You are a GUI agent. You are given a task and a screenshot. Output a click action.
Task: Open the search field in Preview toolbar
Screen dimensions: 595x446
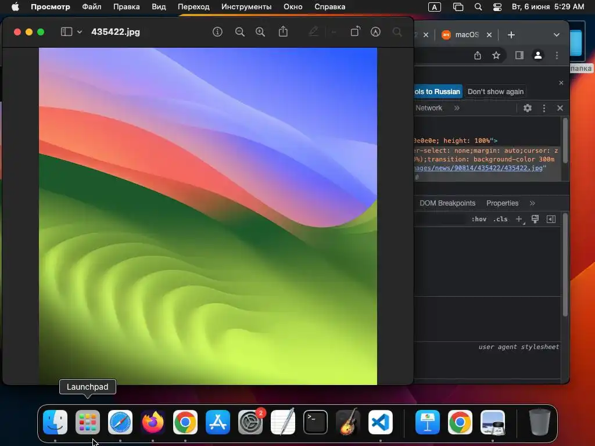click(x=397, y=32)
